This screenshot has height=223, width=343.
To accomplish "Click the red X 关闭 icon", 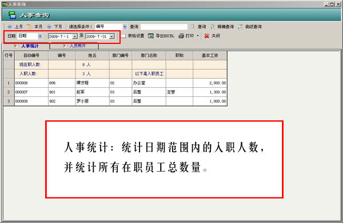I will pos(206,36).
